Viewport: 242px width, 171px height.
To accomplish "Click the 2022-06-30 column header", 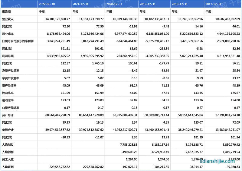I will 47,4.
